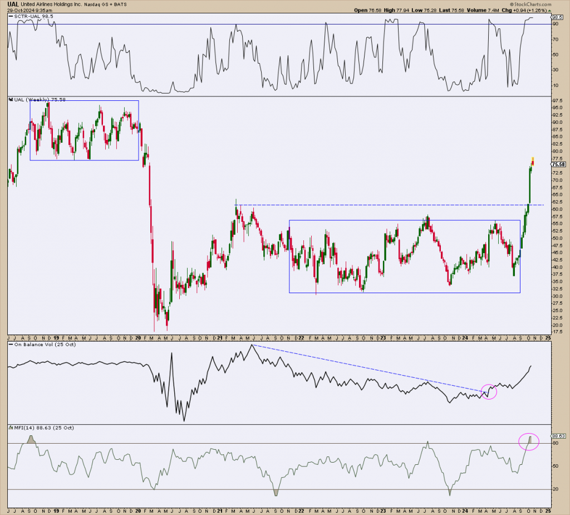Click the 90 level on the SCTR axis
This screenshot has width=570, height=515.
pyautogui.click(x=555, y=24)
